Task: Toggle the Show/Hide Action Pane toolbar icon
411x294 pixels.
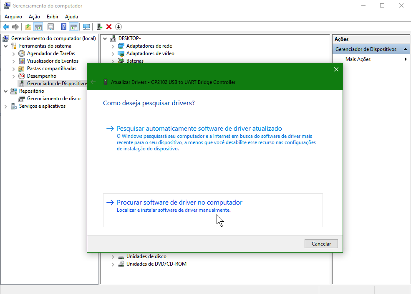Action: click(74, 27)
